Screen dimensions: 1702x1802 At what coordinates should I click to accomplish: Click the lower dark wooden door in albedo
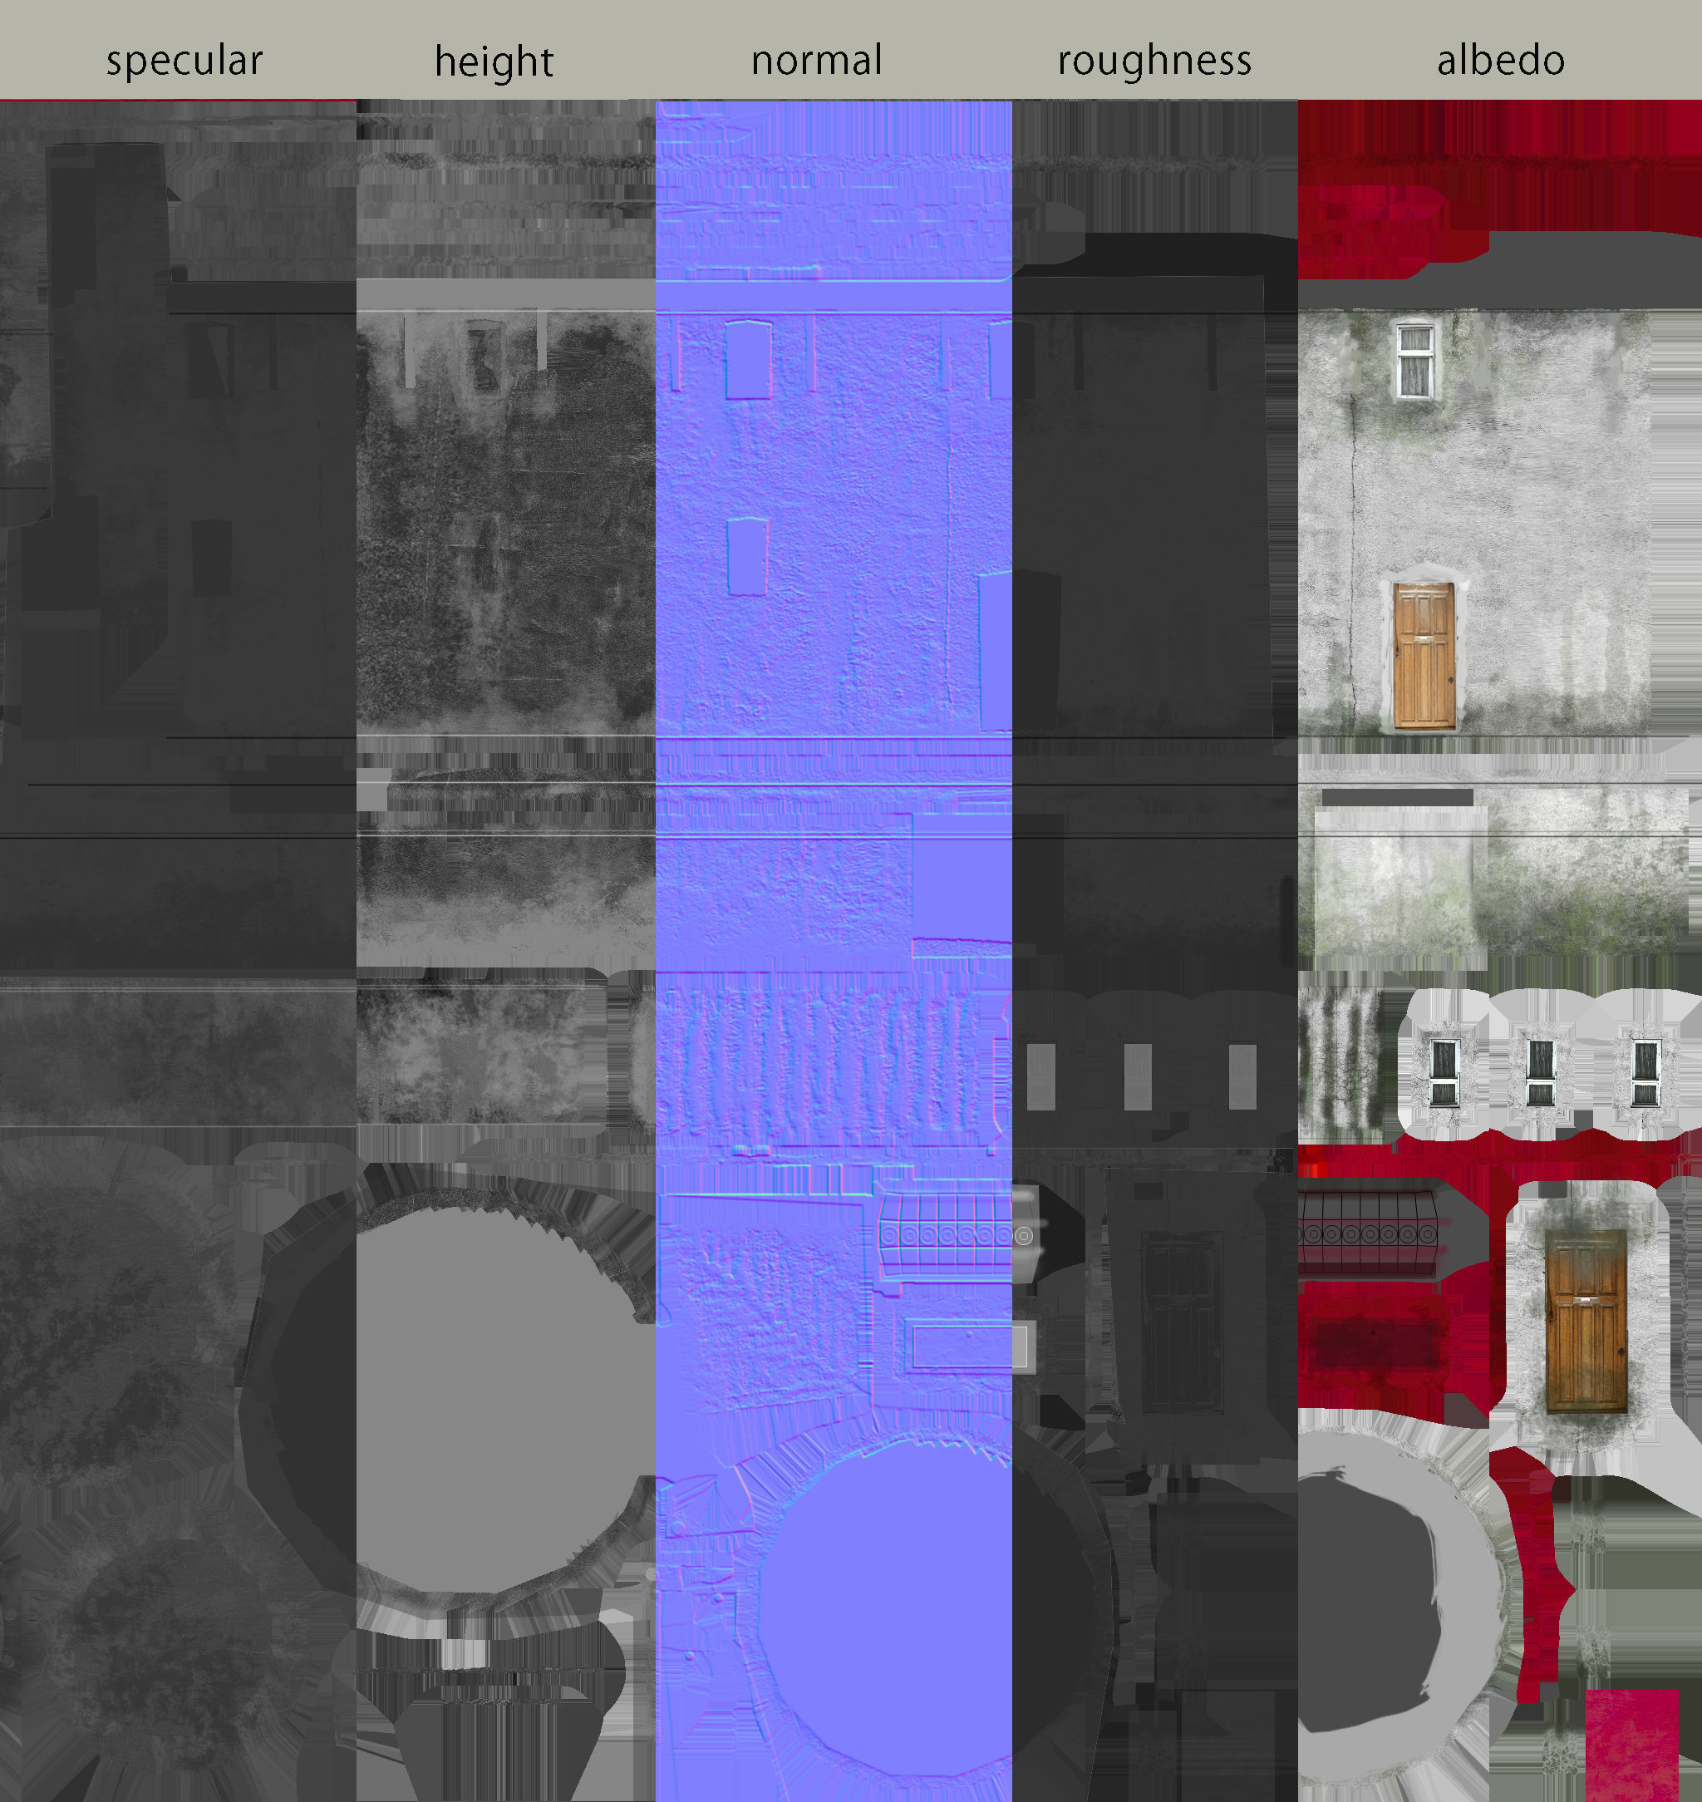(1586, 1321)
